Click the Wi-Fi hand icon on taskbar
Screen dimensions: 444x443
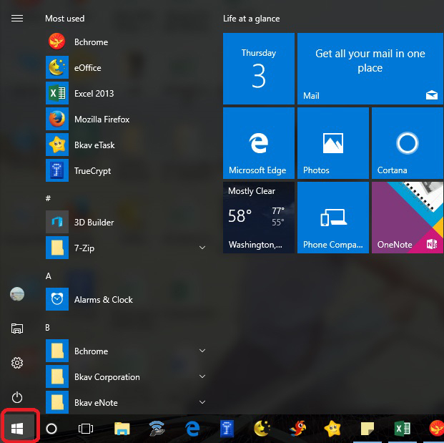click(157, 428)
